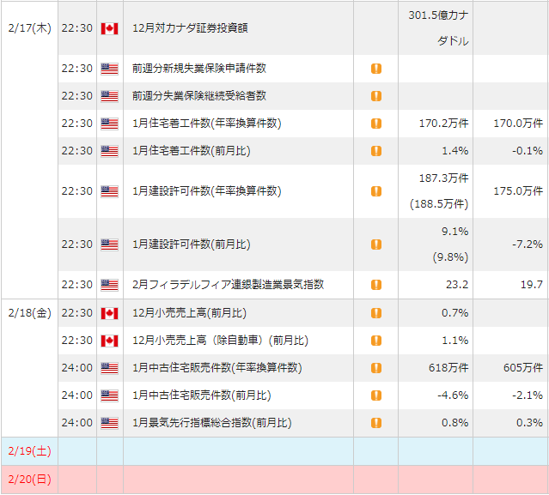
Task: Click importance icon for 1月中古住宅販売件数(前月比)
Action: (x=376, y=395)
